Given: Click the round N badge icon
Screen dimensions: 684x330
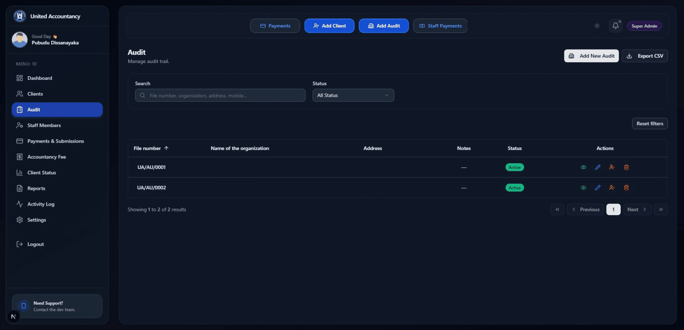Looking at the screenshot, I should [13, 316].
